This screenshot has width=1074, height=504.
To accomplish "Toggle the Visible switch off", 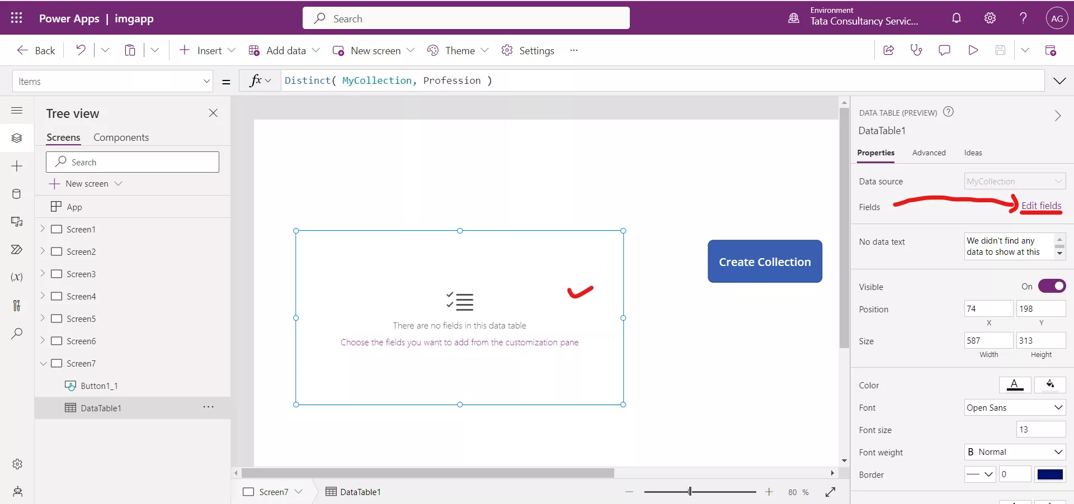I will (x=1052, y=286).
